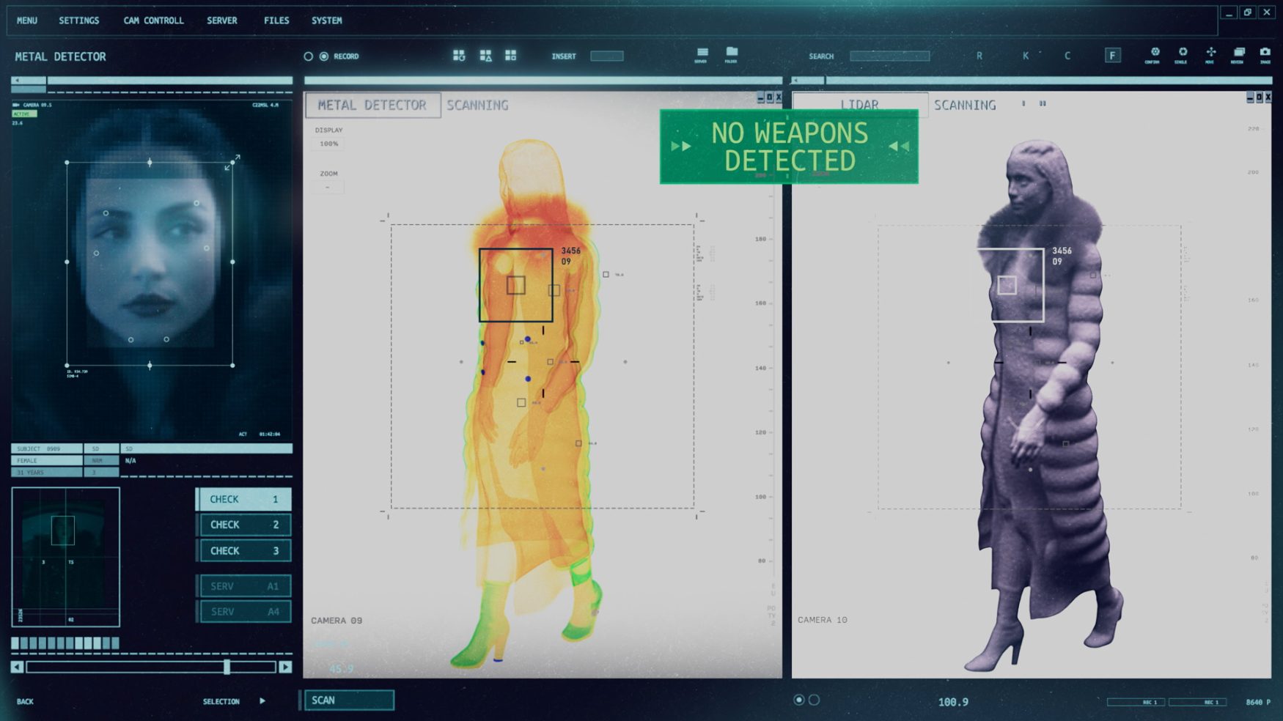Select the filled Record radio button

point(324,56)
